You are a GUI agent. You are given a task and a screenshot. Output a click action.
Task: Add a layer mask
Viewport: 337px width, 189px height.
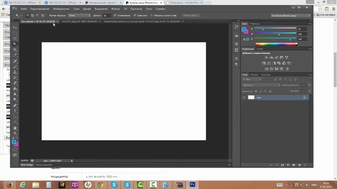282,165
